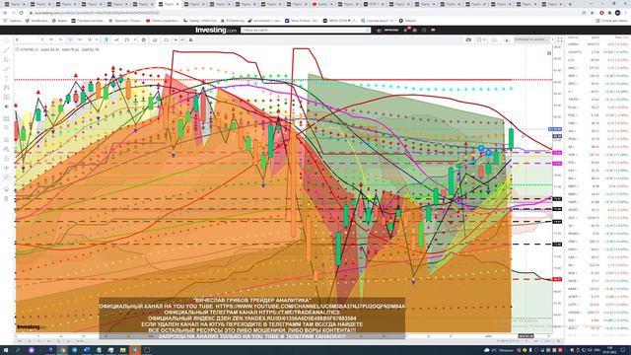Open the compare symbols tool
The width and height of the screenshot is (631, 355).
point(155,39)
